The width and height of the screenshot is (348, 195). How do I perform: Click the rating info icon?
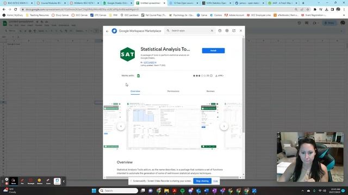212,76
